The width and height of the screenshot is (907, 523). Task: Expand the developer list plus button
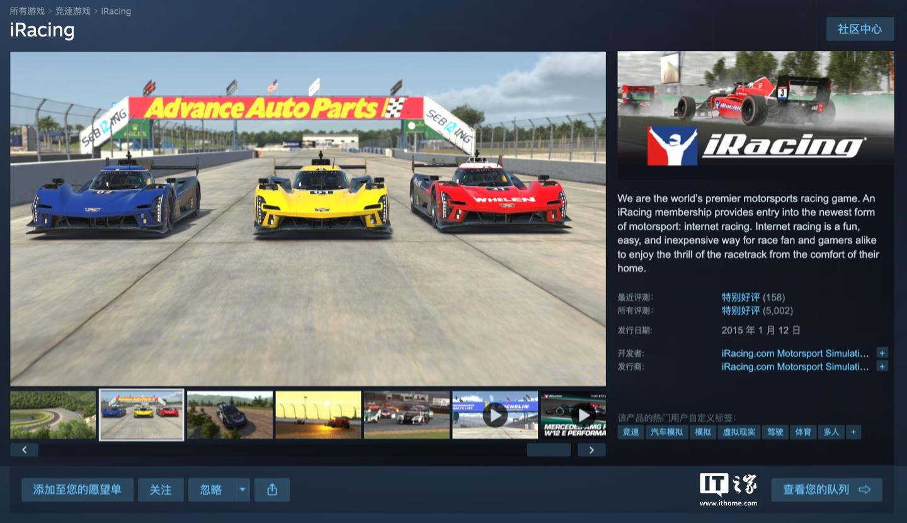882,353
